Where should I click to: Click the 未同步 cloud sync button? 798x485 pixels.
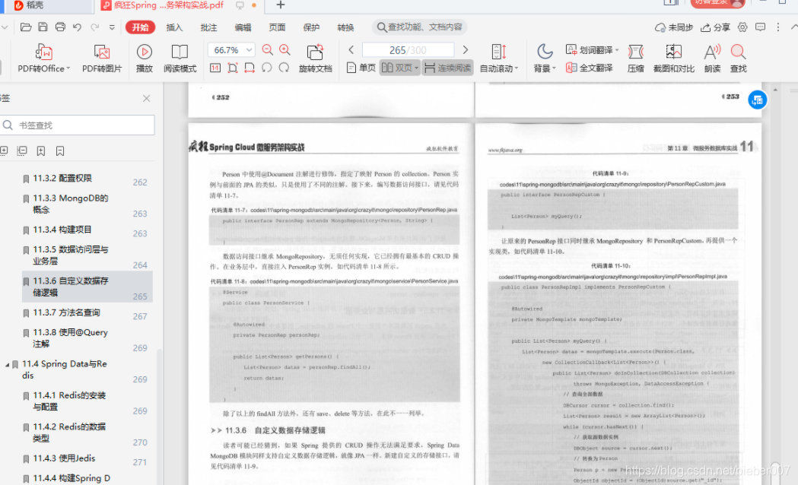pyautogui.click(x=674, y=27)
